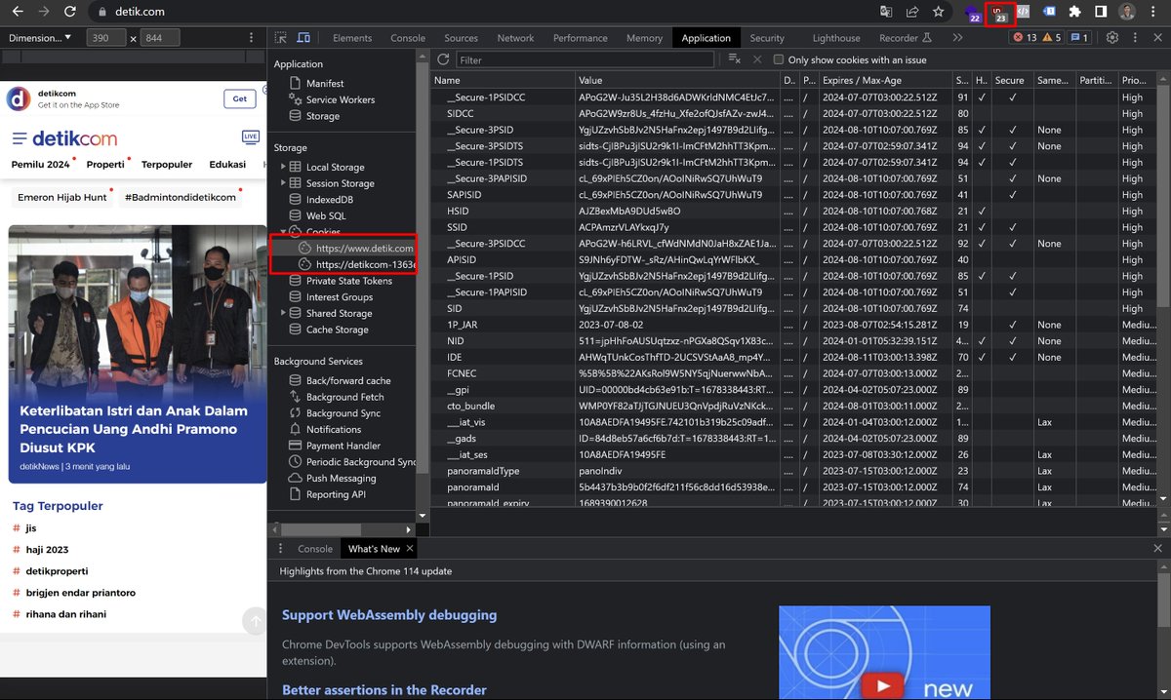Delete selected cookie X icon
Screen dimensions: 1171x700
757,59
